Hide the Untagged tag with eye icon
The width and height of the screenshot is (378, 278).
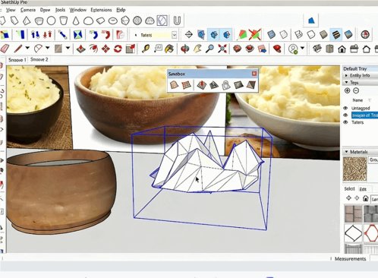(x=345, y=108)
